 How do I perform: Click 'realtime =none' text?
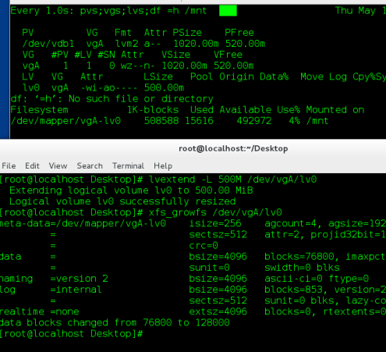(40, 311)
